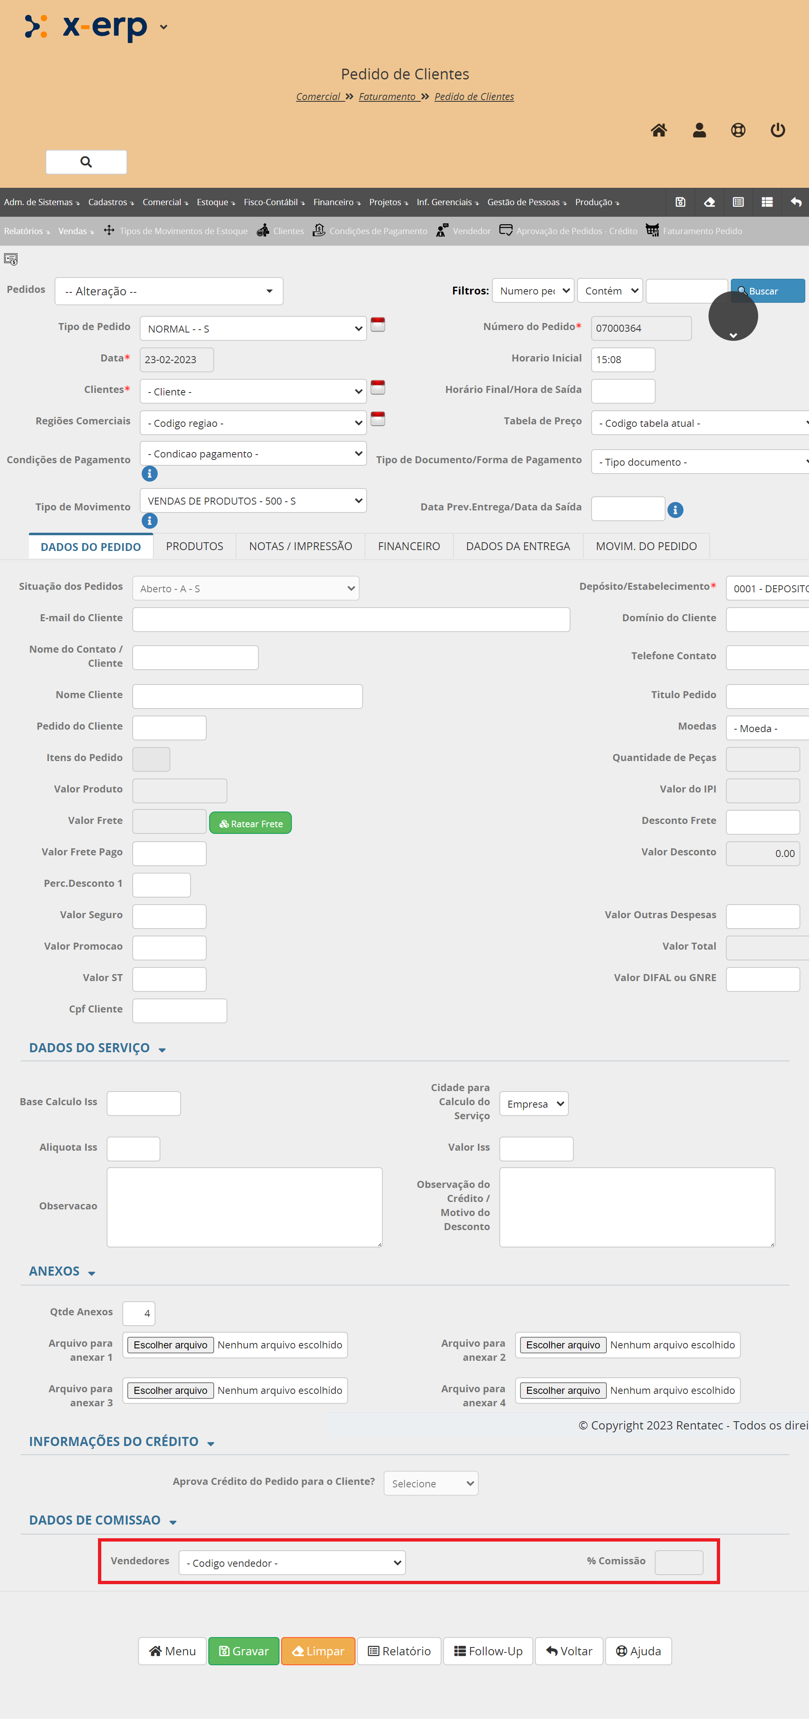Image resolution: width=809 pixels, height=1719 pixels.
Task: Open the Tipo de Movimento dropdown
Action: click(x=253, y=501)
